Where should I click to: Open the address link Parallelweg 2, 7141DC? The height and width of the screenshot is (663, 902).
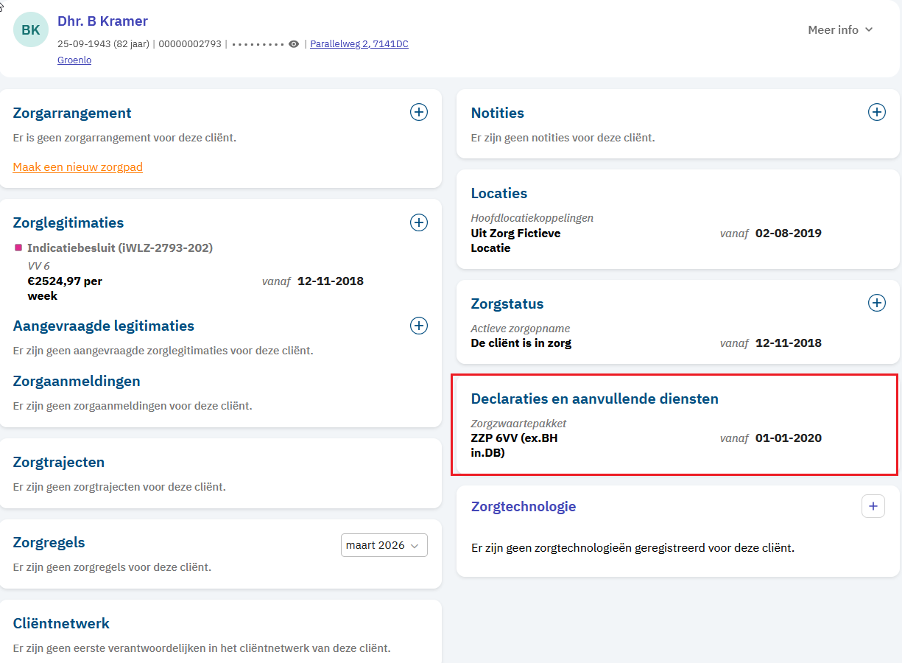click(359, 44)
